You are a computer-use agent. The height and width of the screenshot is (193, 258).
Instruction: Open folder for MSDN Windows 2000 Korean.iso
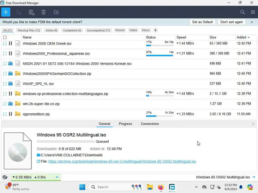(10, 64)
